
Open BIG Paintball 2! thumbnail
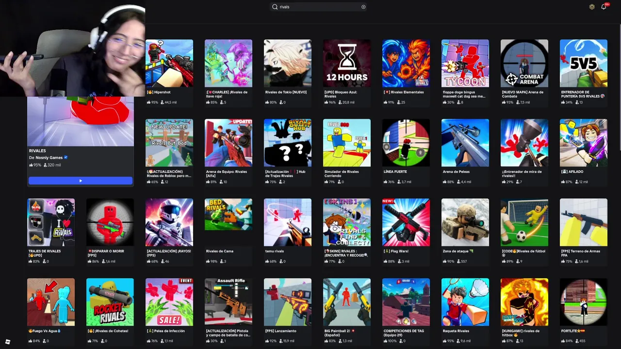click(347, 302)
